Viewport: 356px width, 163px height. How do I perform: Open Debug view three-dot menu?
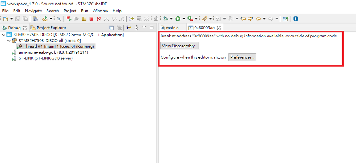pos(136,28)
